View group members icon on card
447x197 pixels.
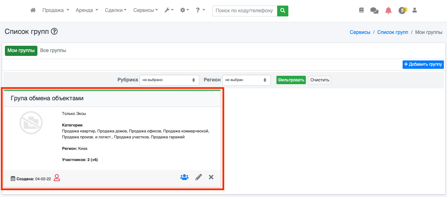pyautogui.click(x=184, y=177)
